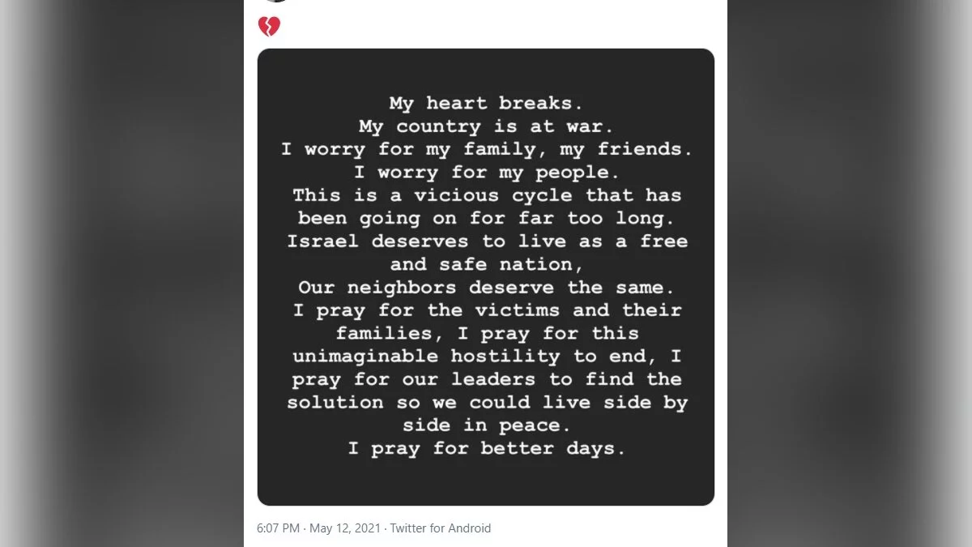Click "Israel deserves to live as a free"
Image resolution: width=972 pixels, height=547 pixels.
(x=487, y=241)
